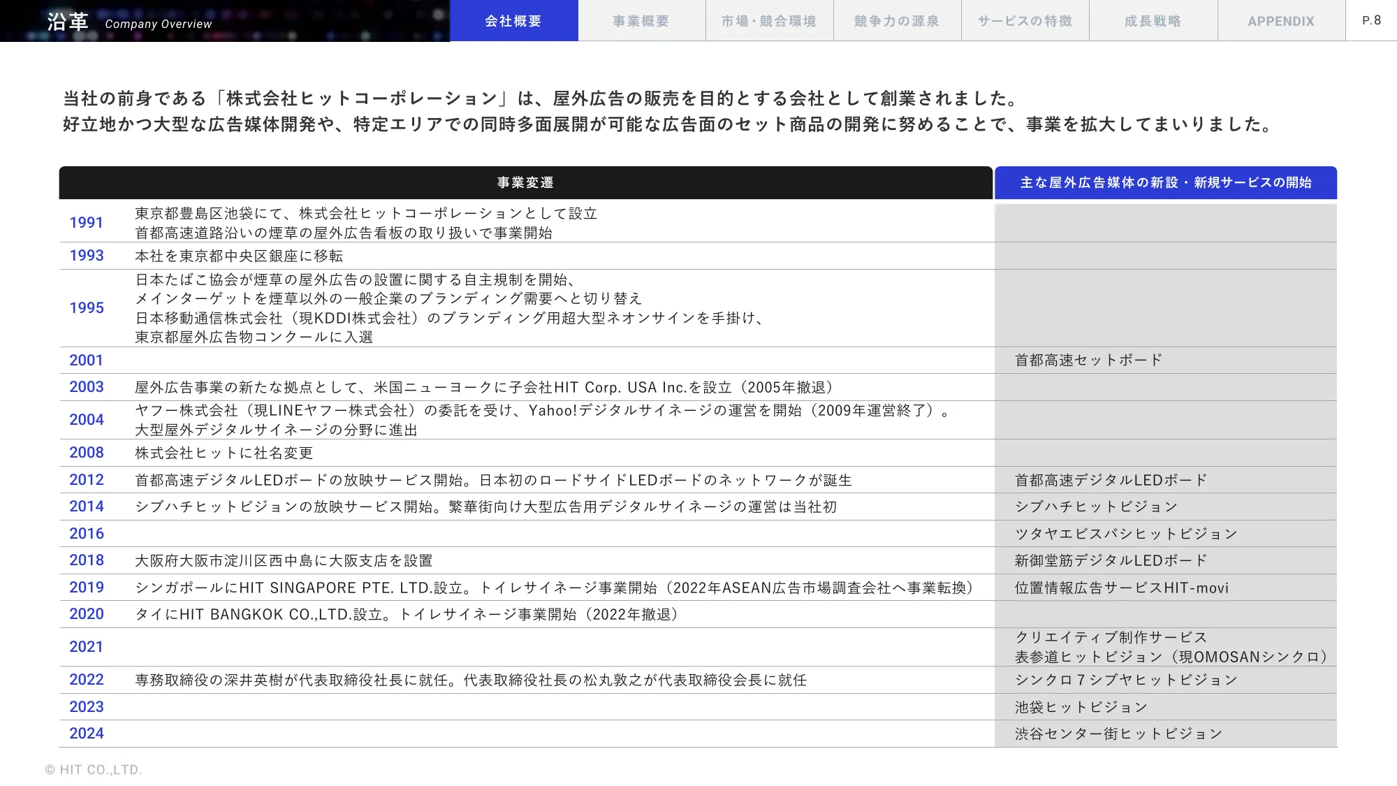
Task: Click the HIT CO.,LTD. copyright footer
Action: pyautogui.click(x=94, y=769)
